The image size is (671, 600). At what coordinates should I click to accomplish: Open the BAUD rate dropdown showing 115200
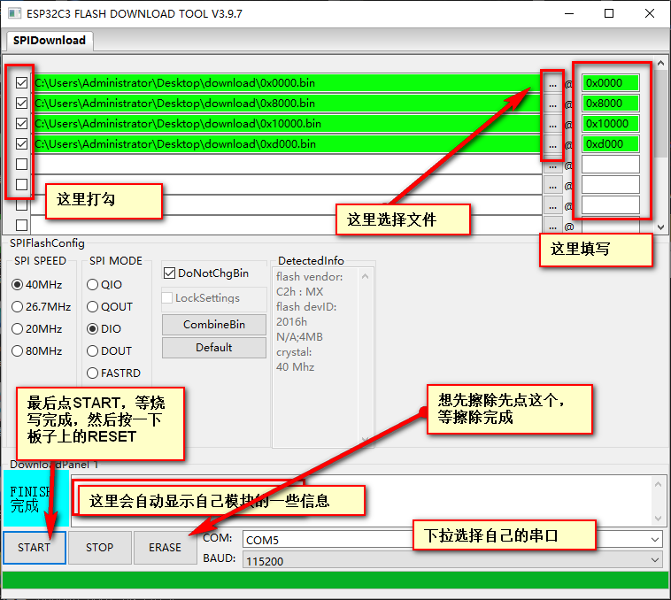(451, 560)
